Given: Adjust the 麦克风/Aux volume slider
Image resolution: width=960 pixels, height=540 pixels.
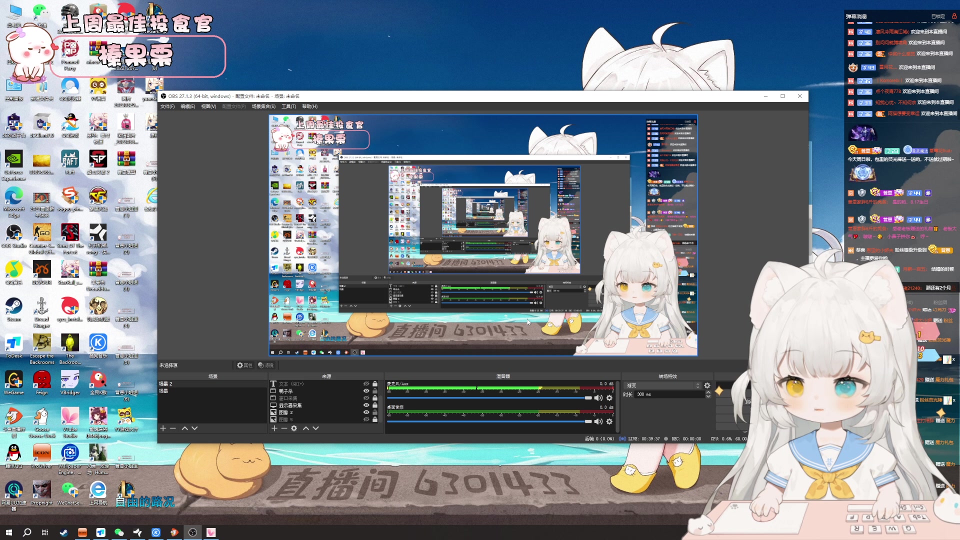Looking at the screenshot, I should pos(588,398).
